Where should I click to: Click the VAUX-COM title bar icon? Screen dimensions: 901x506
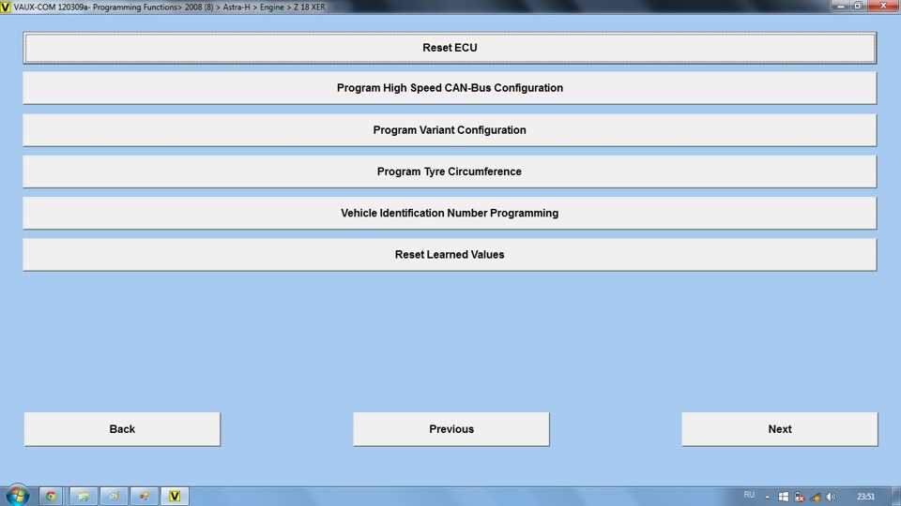6,7
